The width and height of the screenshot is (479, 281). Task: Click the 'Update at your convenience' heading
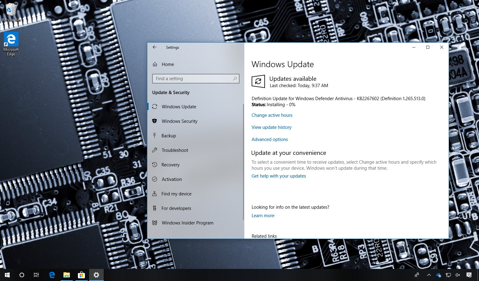(289, 153)
